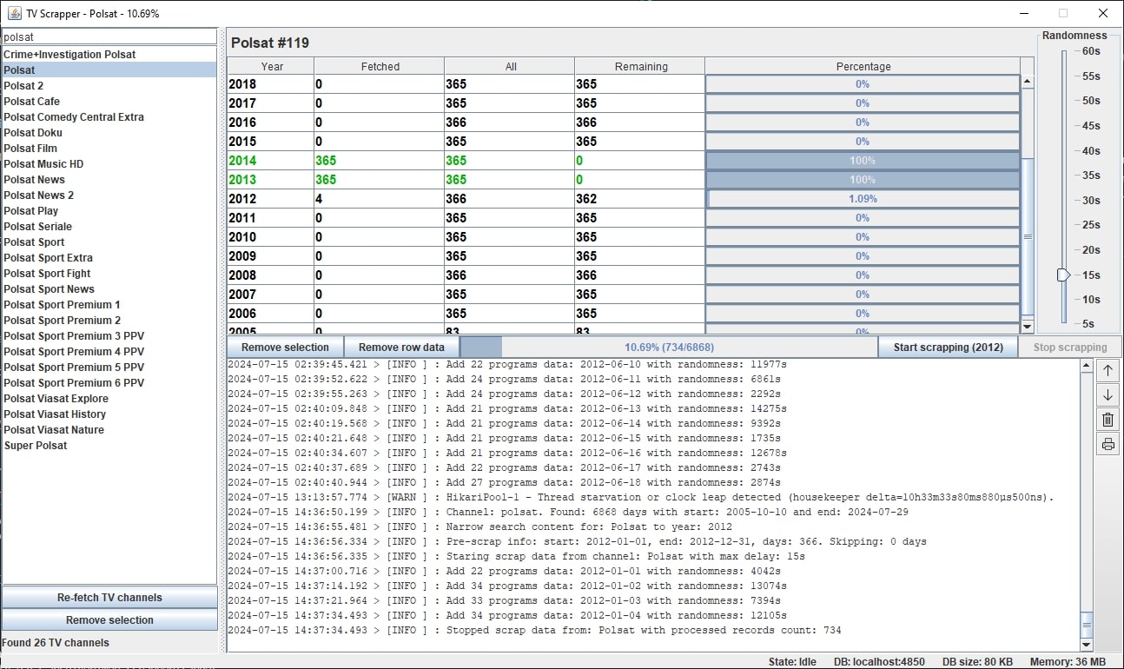1124x669 pixels.
Task: Click the HikariPool-1 WARN log line
Action: (x=640, y=498)
